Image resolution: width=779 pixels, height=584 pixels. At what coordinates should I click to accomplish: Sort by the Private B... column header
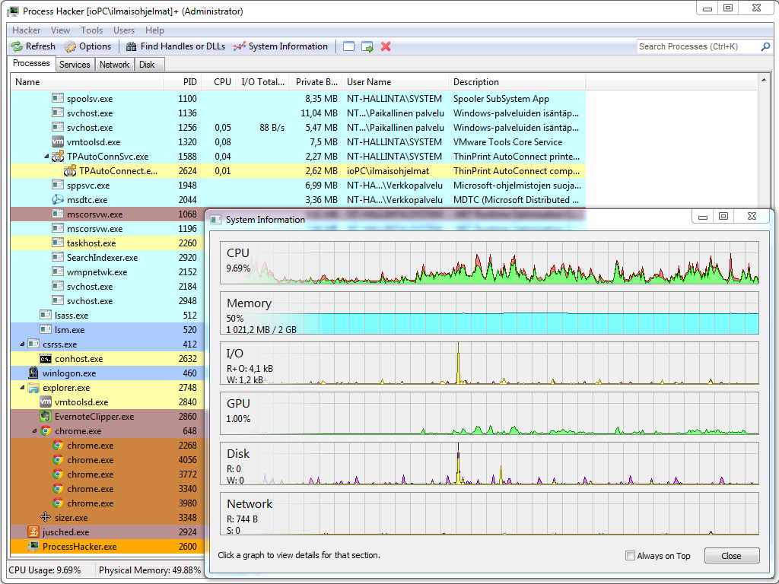[314, 82]
